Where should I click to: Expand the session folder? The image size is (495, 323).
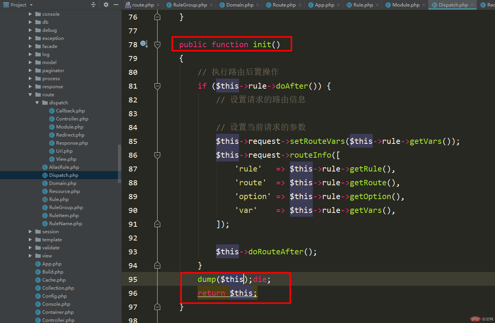tap(30, 231)
